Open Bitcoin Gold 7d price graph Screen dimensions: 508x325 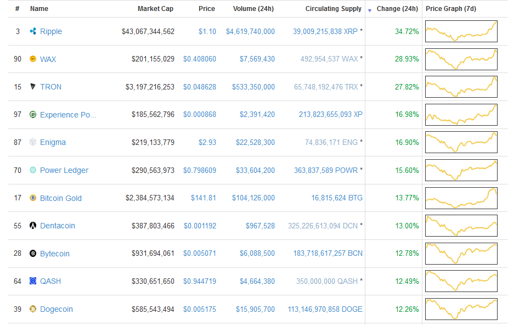click(461, 198)
